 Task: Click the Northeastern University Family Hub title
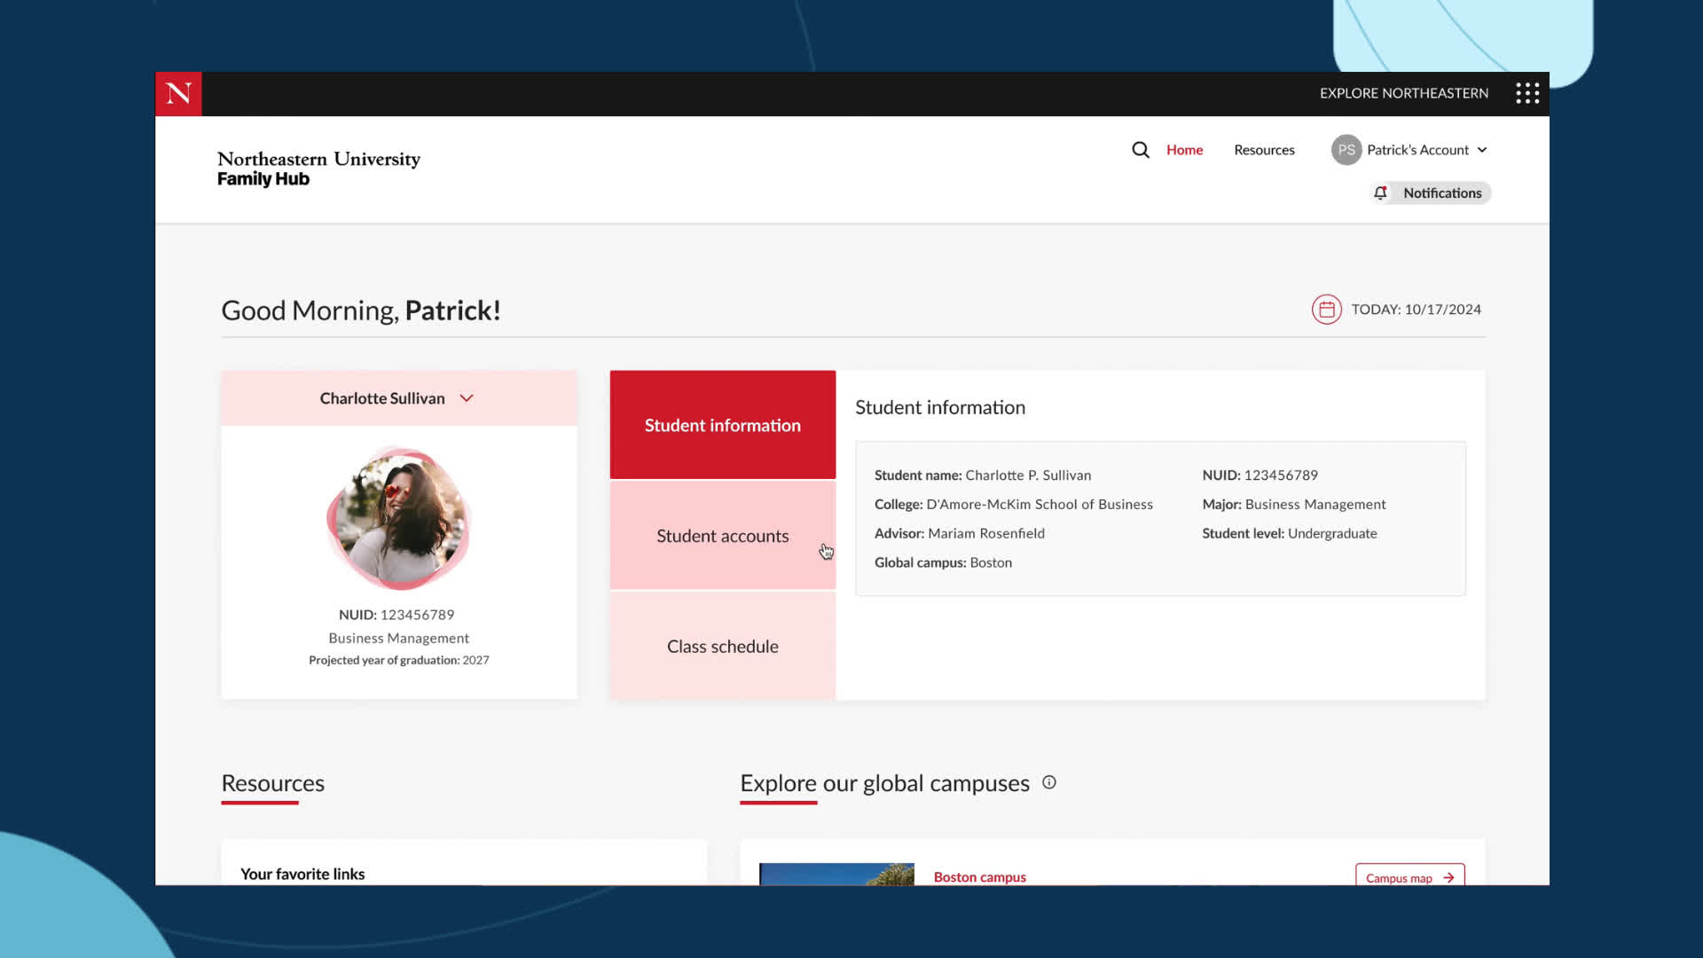(318, 169)
